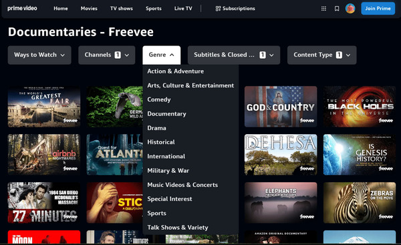The image size is (401, 245).
Task: Open Sports in the top navigation bar
Action: (x=154, y=9)
